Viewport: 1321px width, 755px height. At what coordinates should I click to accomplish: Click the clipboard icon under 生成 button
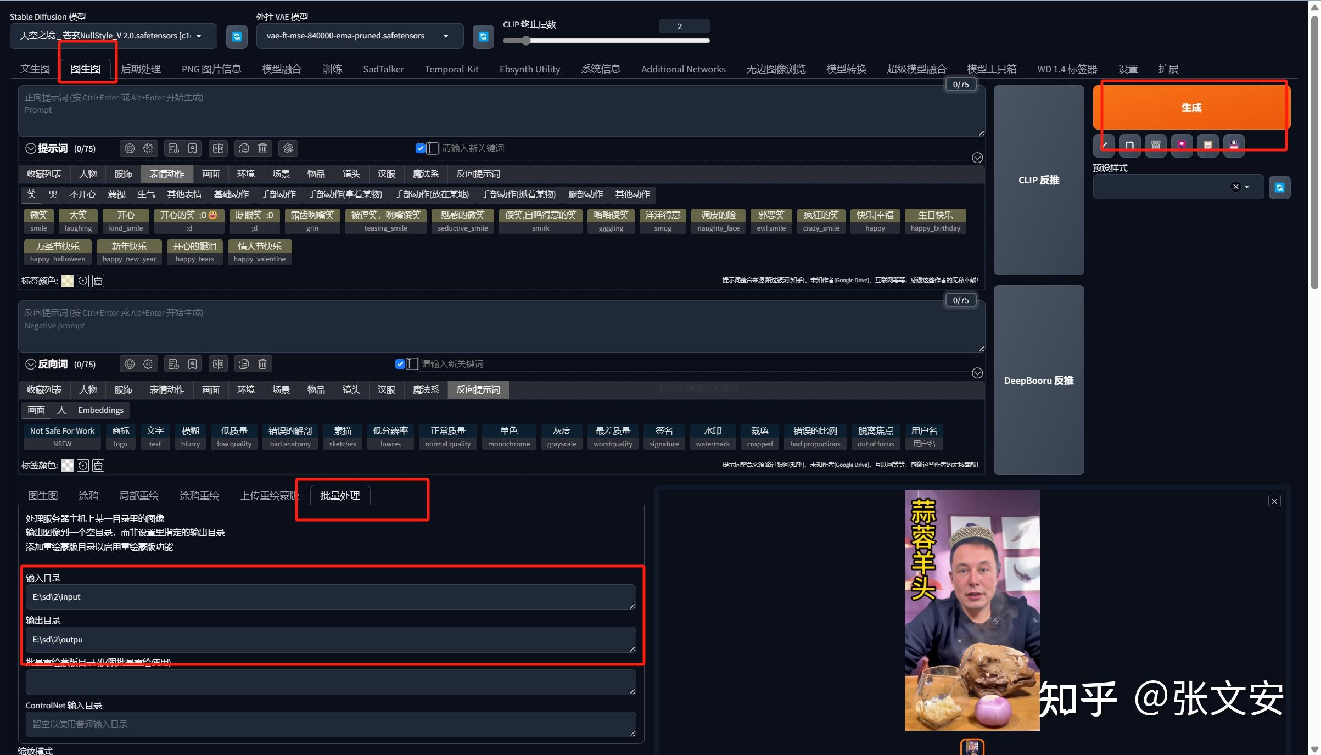tap(1207, 145)
